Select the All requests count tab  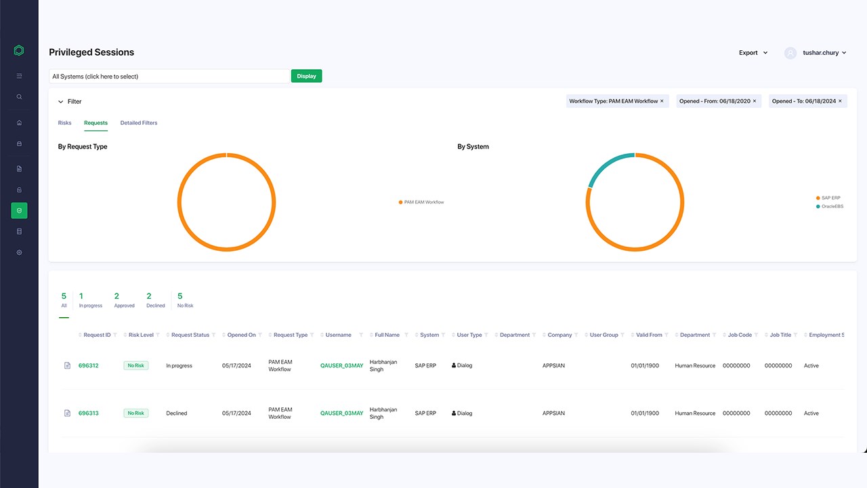pos(64,300)
